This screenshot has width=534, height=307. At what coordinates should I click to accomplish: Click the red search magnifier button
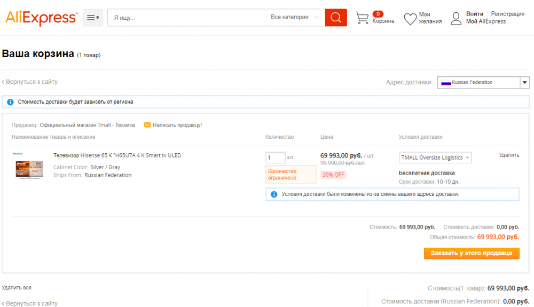click(336, 18)
